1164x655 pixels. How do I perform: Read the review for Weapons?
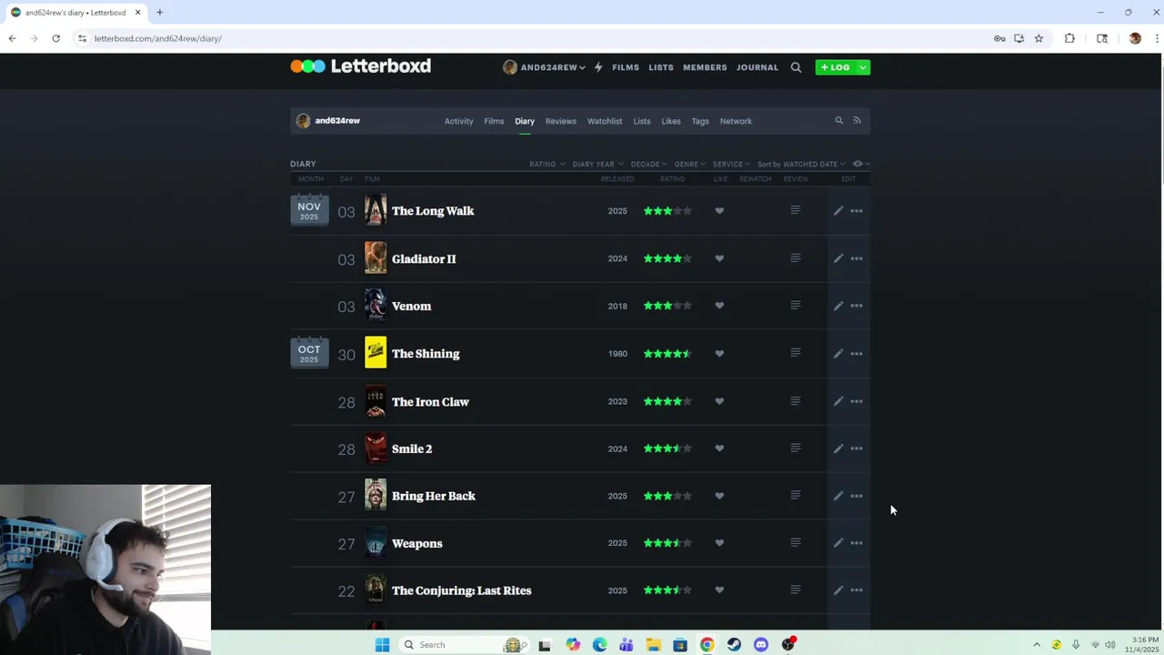(796, 543)
